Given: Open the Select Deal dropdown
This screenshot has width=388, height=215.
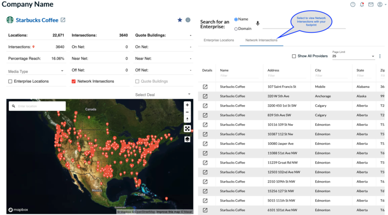Looking at the screenshot, I should (163, 94).
